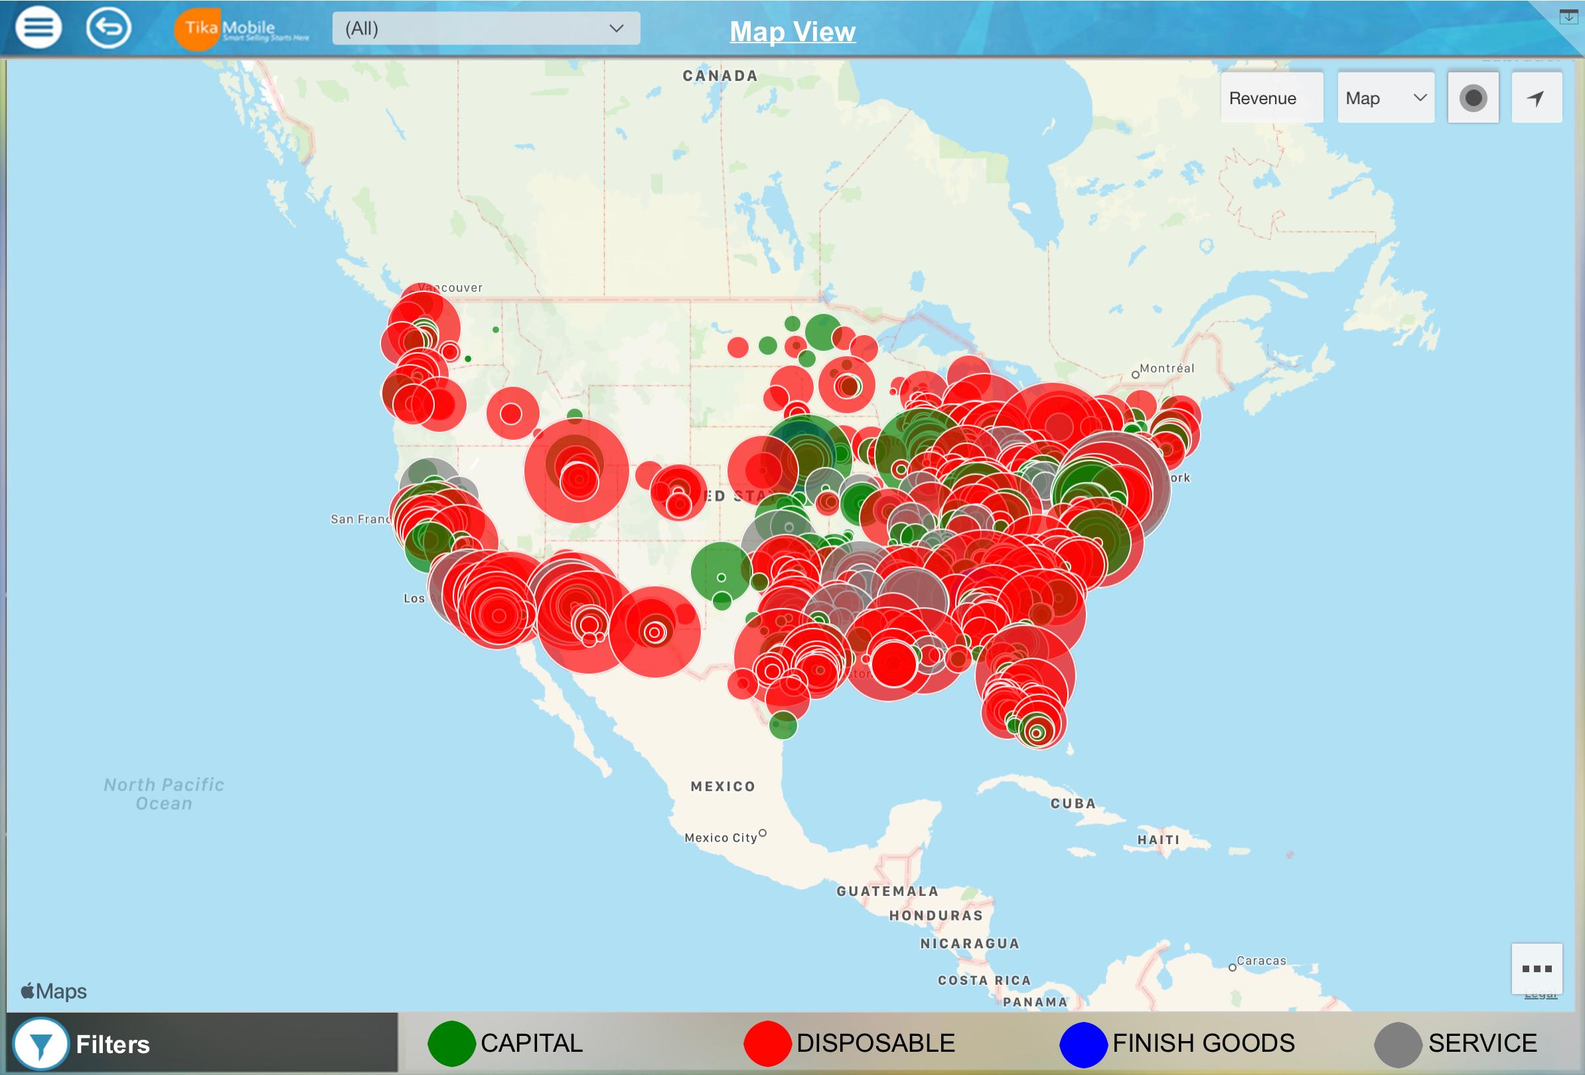1585x1075 pixels.
Task: Click the back arrow circle icon
Action: tap(108, 28)
